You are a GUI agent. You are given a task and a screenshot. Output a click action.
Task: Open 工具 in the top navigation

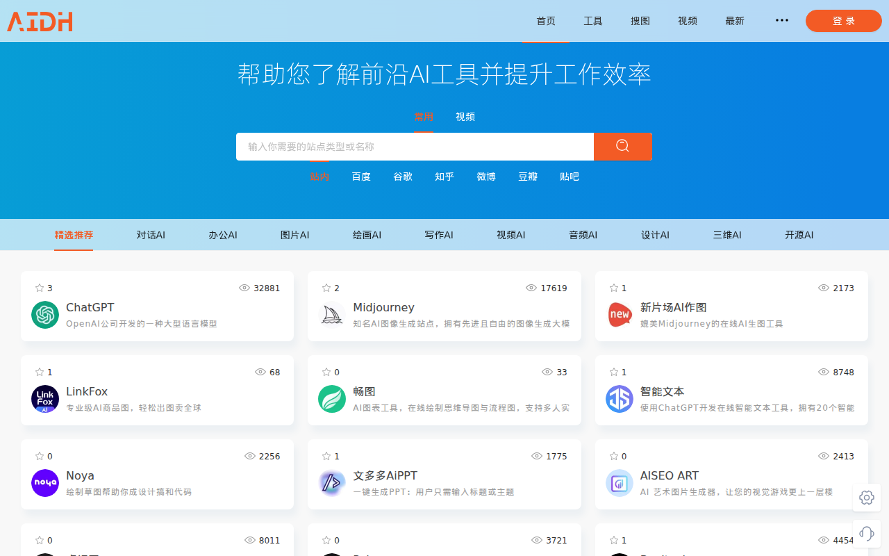(593, 21)
